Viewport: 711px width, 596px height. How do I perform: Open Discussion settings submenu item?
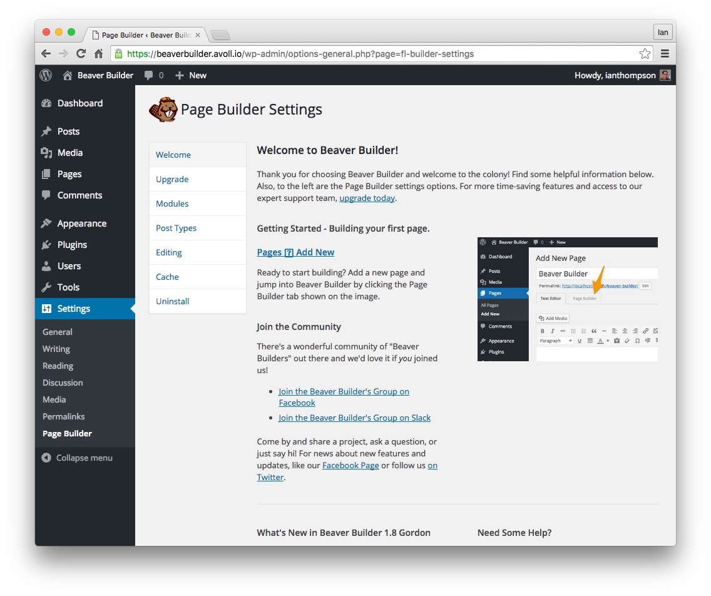coord(63,383)
